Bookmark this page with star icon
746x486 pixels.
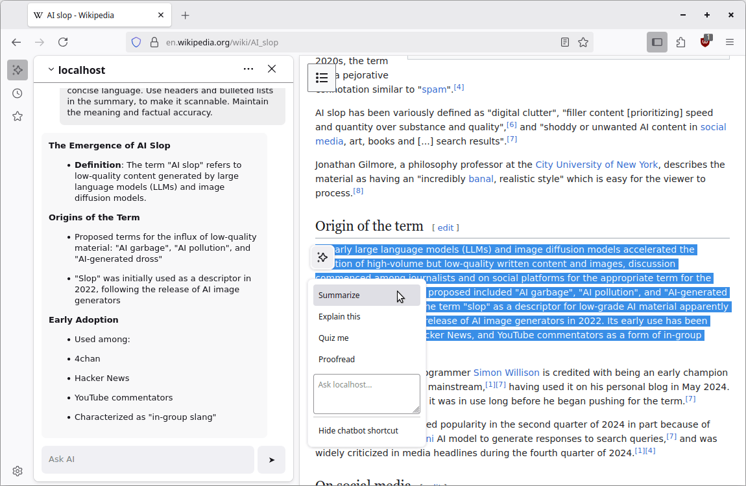pos(583,42)
